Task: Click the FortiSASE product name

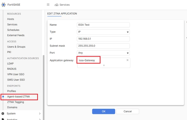Action: [14, 5]
